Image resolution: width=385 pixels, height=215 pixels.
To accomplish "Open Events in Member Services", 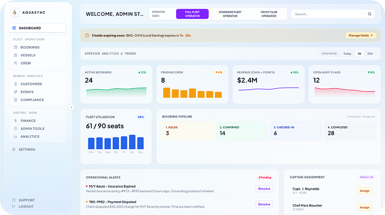I will 38,92.
